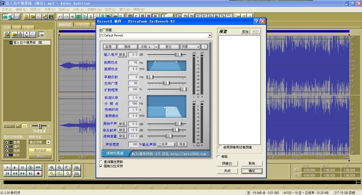
Task: Click the 预演(P) preview button
Action: pyautogui.click(x=227, y=164)
